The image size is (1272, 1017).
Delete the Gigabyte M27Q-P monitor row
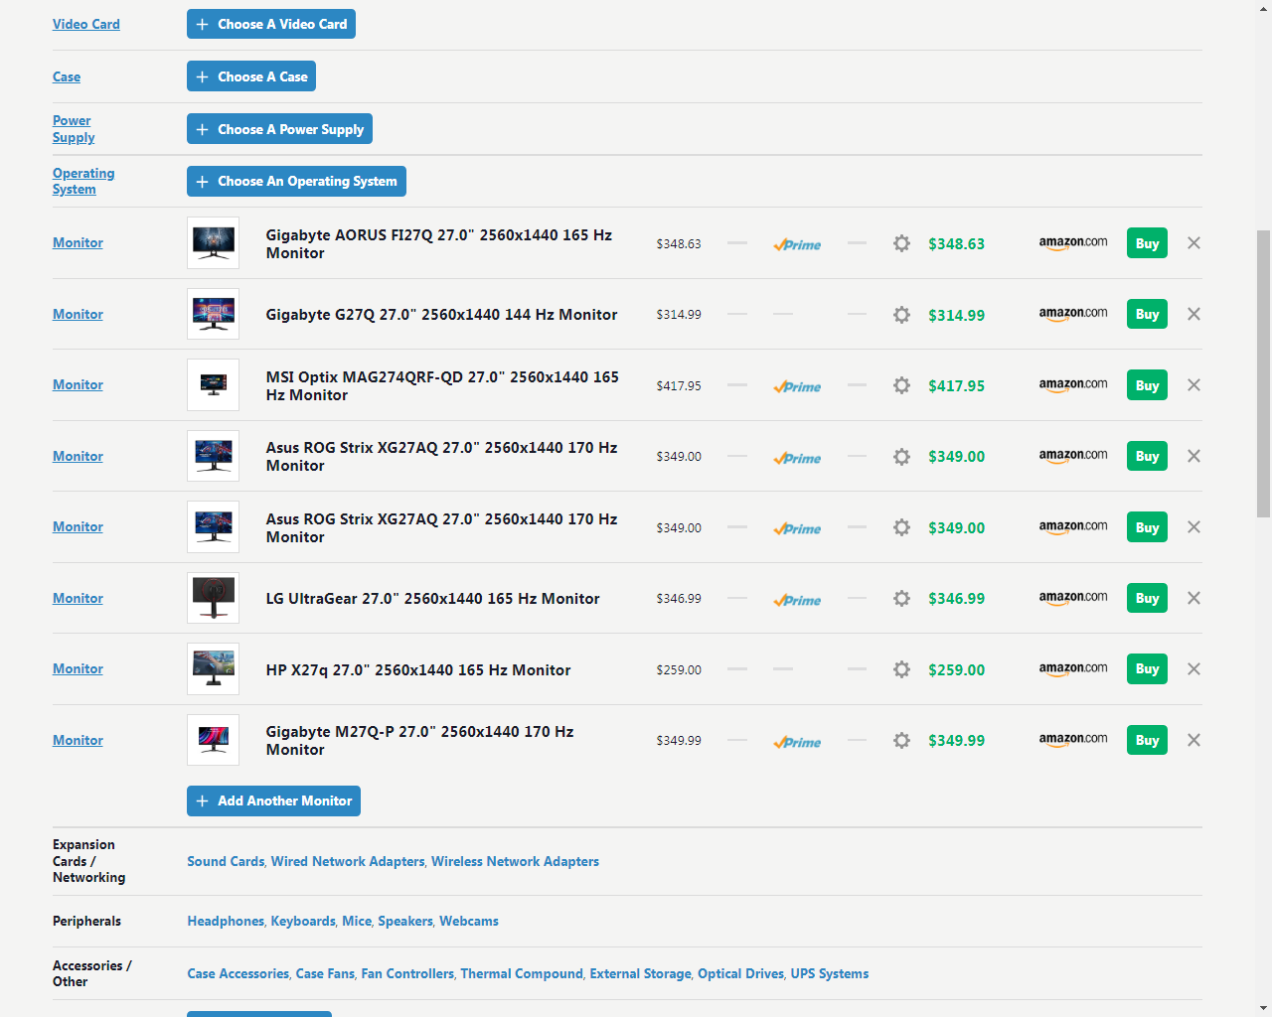point(1193,740)
